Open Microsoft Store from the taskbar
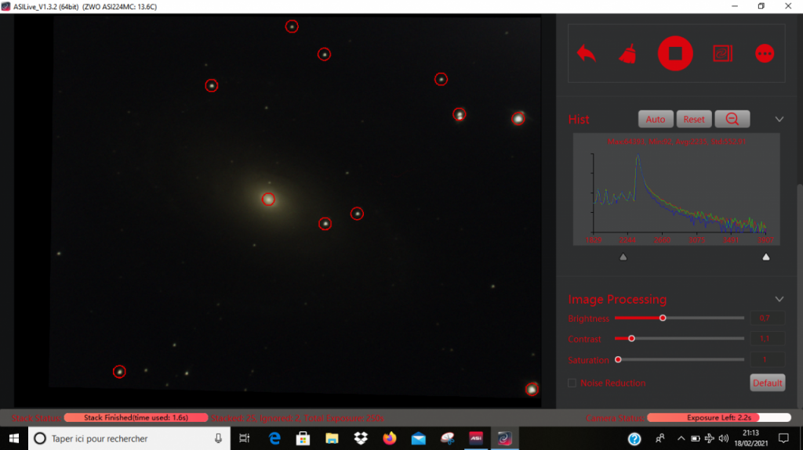Image resolution: width=803 pixels, height=450 pixels. click(303, 438)
